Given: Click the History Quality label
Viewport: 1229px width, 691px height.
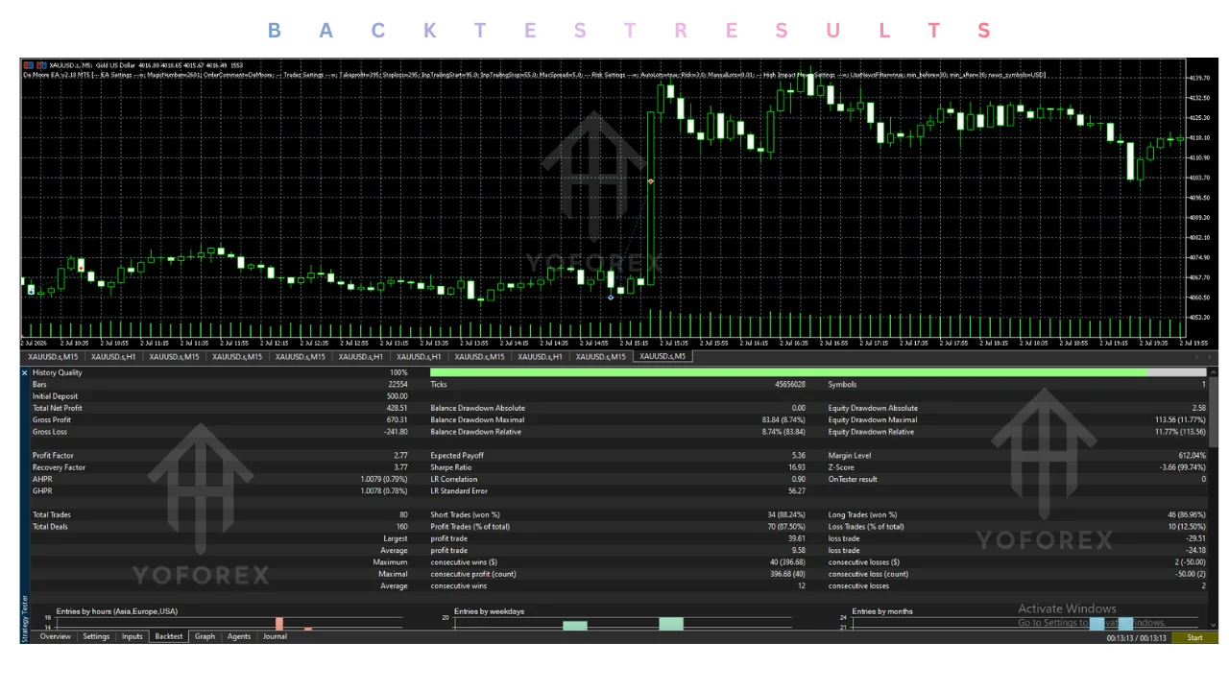Looking at the screenshot, I should [x=58, y=372].
